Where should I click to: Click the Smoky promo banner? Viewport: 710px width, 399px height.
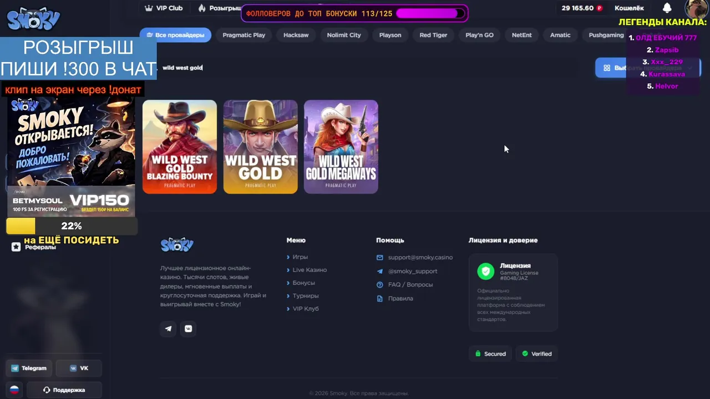pyautogui.click(x=71, y=156)
